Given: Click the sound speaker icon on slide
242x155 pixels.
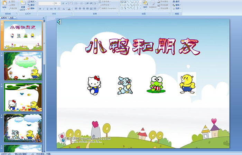Looking at the screenshot, I should tap(59, 22).
